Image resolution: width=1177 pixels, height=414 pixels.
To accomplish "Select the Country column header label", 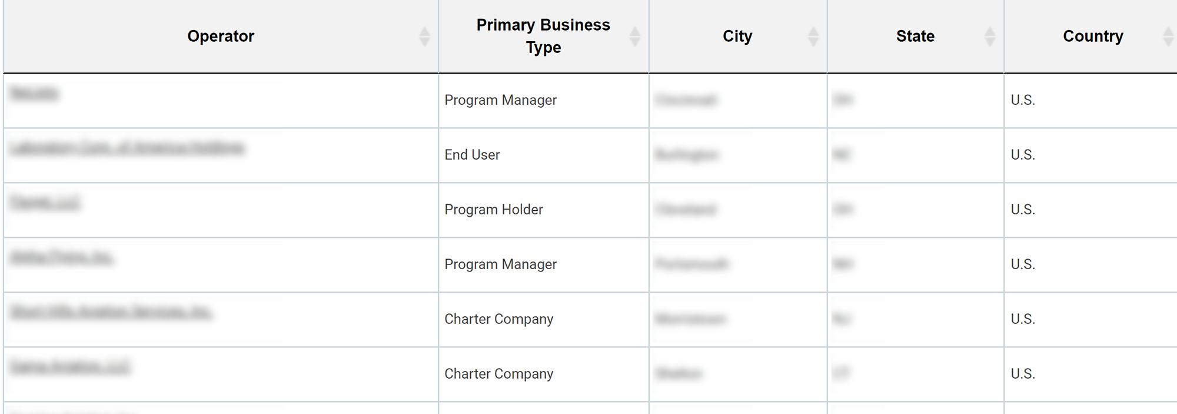I will coord(1093,36).
